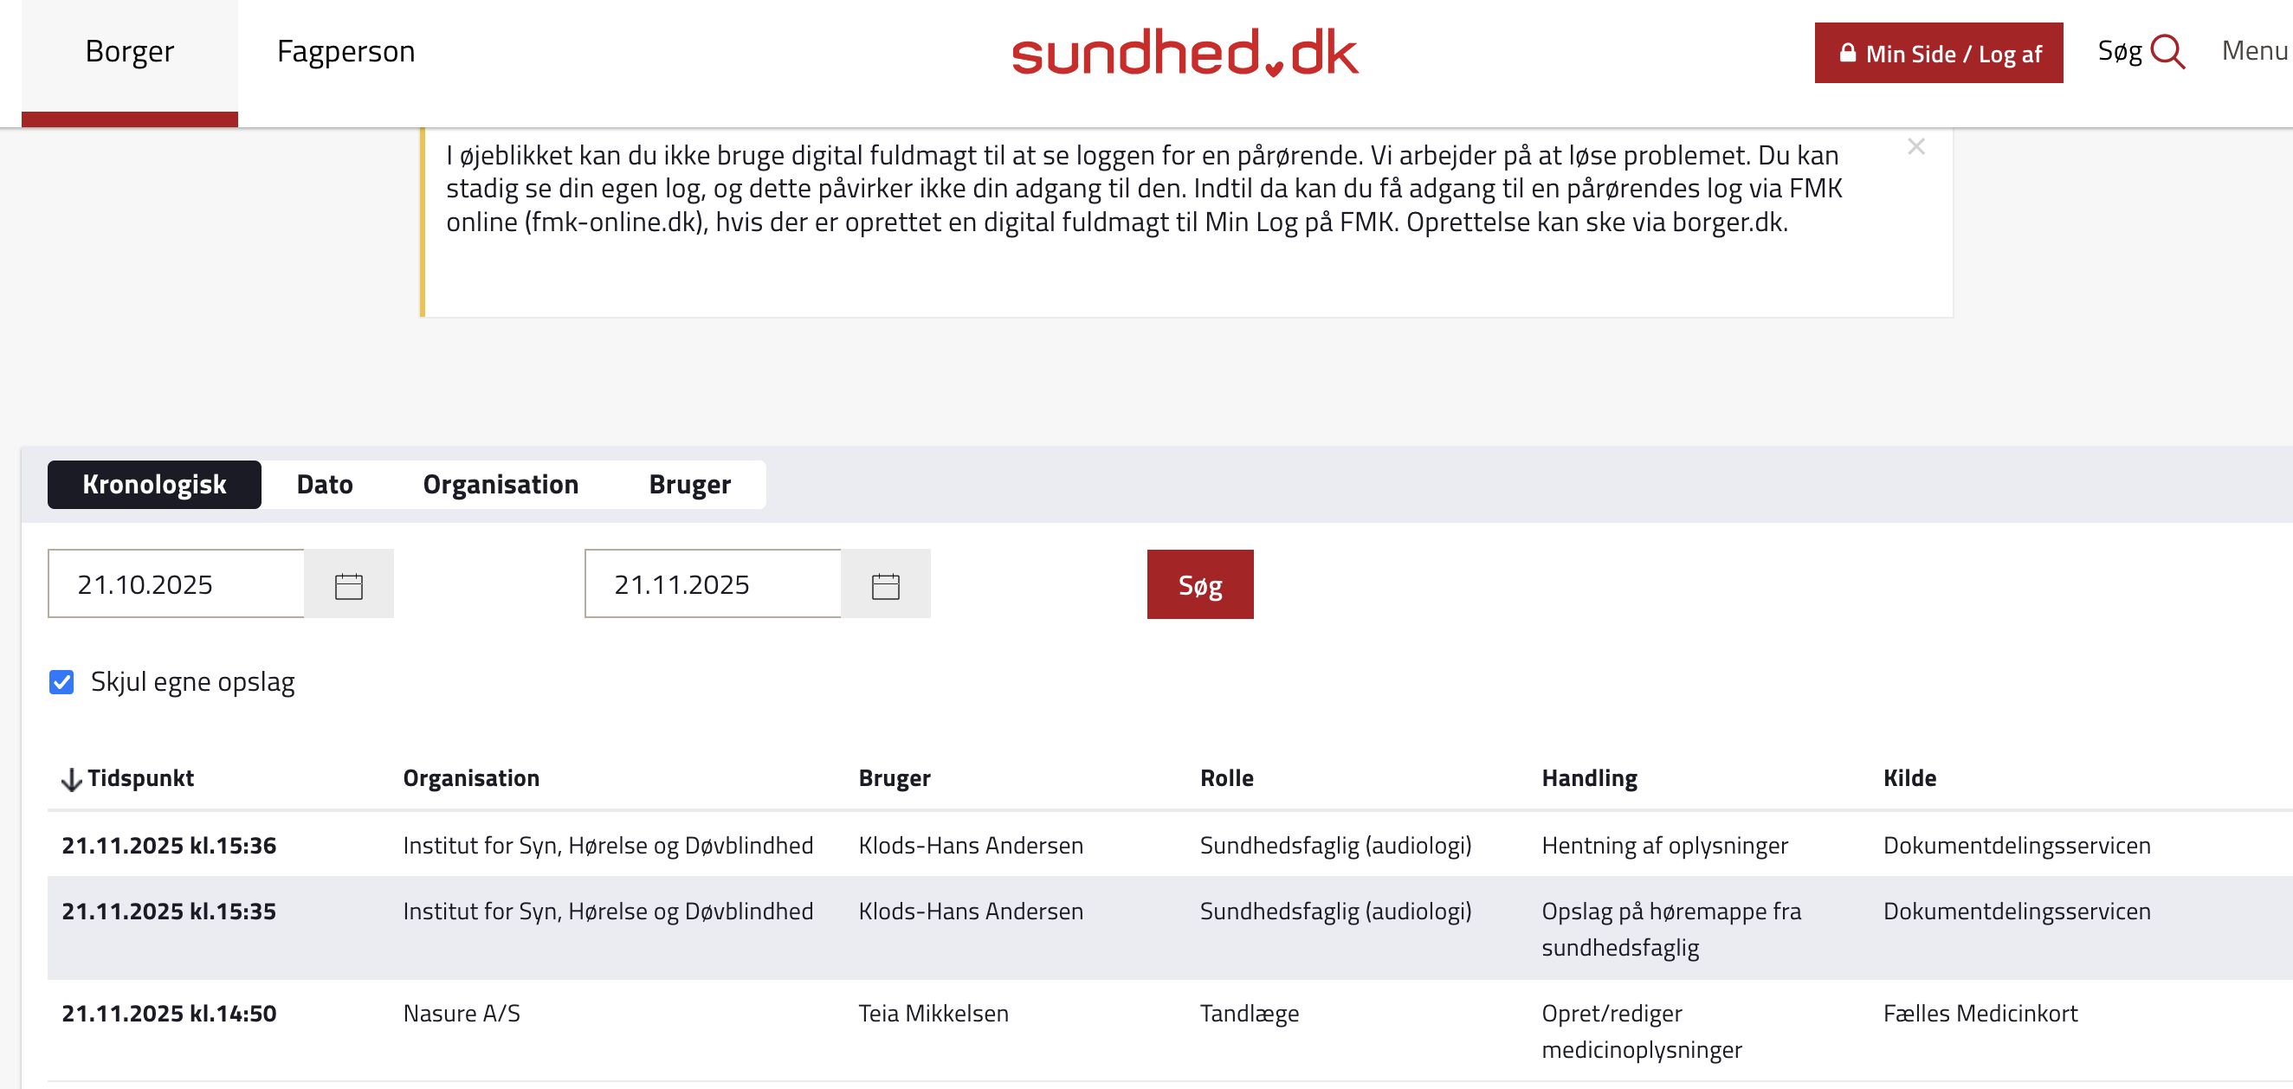
Task: Dismiss the notification banner with X
Action: click(x=1915, y=147)
